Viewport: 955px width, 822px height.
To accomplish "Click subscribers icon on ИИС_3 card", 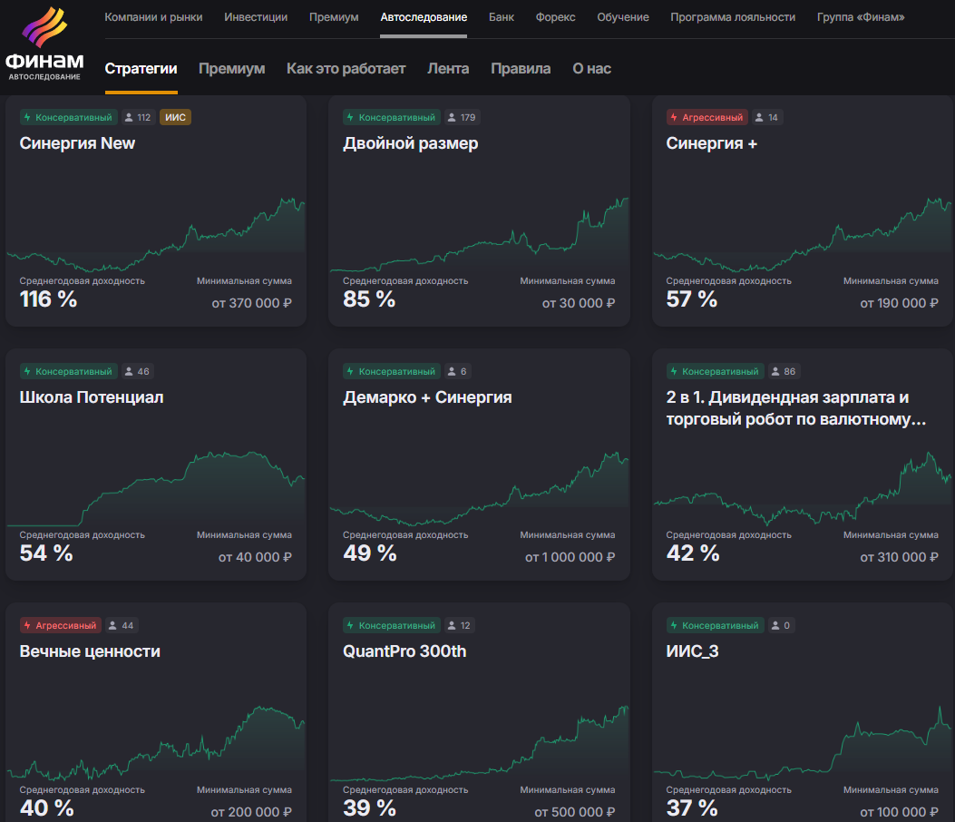I will coord(775,625).
